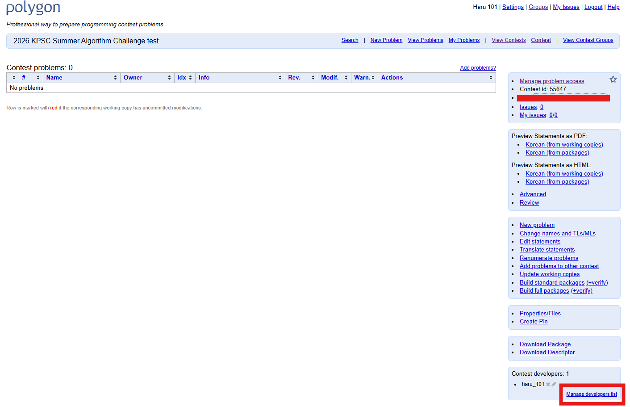This screenshot has width=630, height=407.
Task: Click the 'Contest id: 55647' text
Action: [x=543, y=89]
